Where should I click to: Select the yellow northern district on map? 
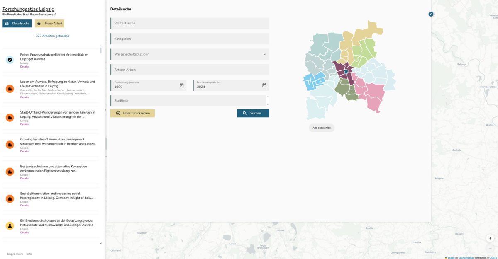361,39
